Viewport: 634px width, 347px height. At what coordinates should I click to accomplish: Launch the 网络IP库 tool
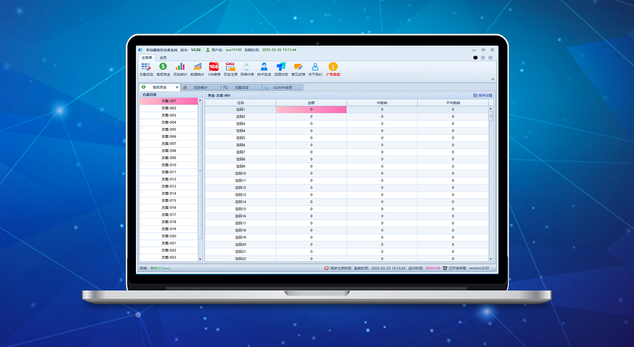coord(247,69)
